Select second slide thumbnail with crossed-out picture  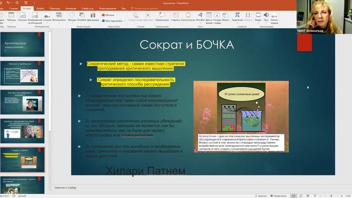coord(23,73)
